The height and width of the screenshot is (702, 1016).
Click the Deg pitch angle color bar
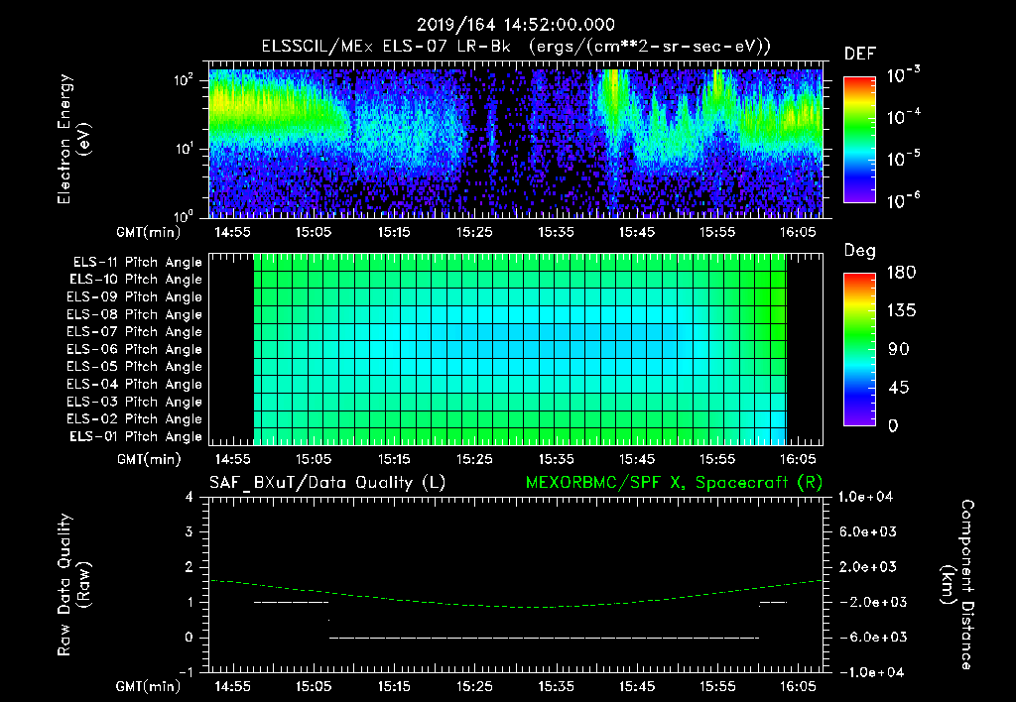[859, 349]
